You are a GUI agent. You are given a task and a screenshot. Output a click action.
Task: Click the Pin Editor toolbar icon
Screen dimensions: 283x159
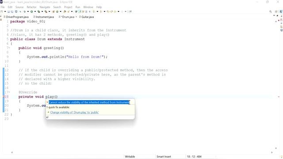(130, 11)
